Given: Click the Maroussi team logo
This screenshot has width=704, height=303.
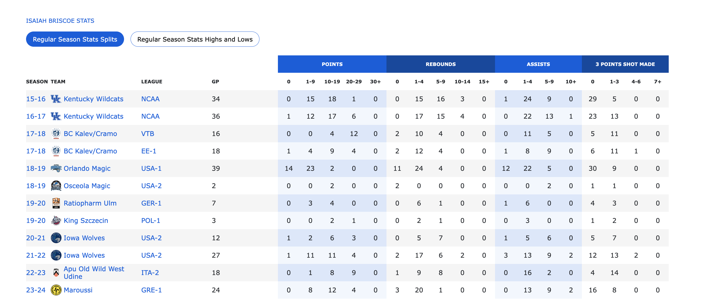Looking at the screenshot, I should [x=56, y=290].
